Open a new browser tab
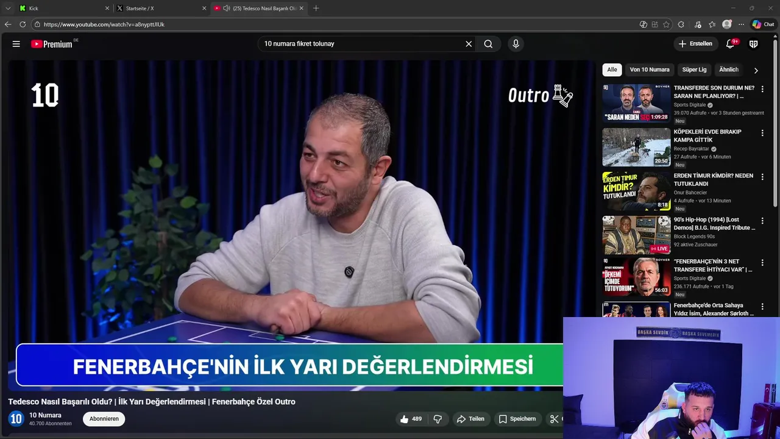This screenshot has height=439, width=780. [x=316, y=9]
